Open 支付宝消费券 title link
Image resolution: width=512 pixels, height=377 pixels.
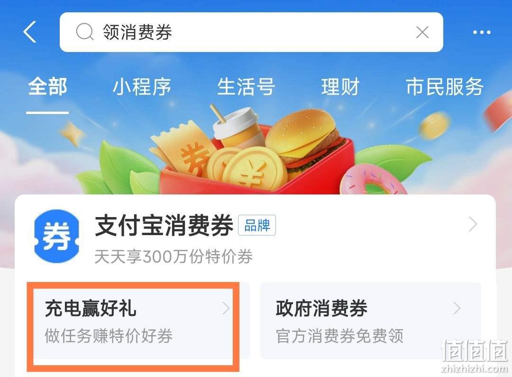tap(164, 225)
